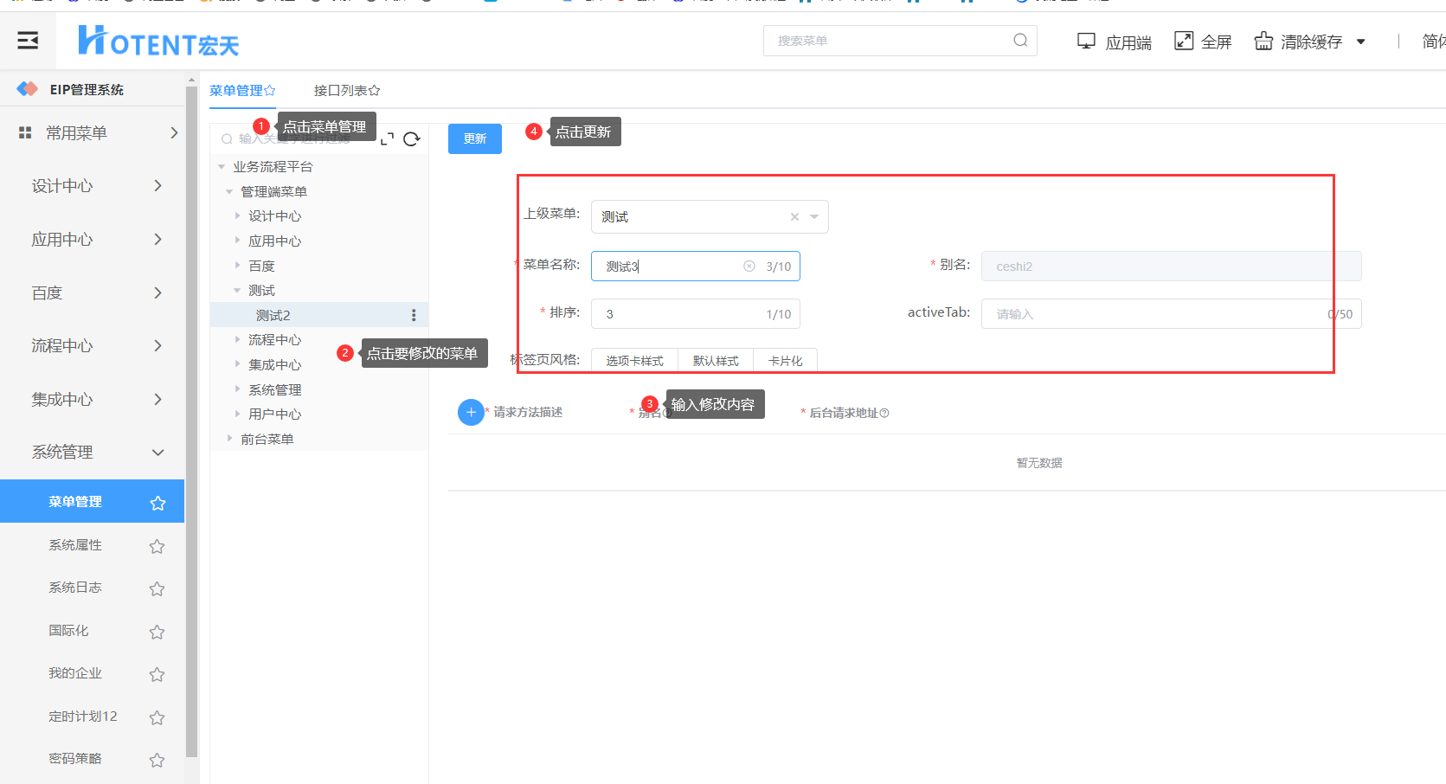Click the search magnifier icon in top bar
Image resolution: width=1446 pixels, height=784 pixels.
1020,40
